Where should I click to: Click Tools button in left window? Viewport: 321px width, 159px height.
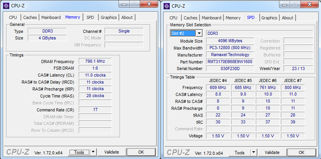(x=79, y=152)
